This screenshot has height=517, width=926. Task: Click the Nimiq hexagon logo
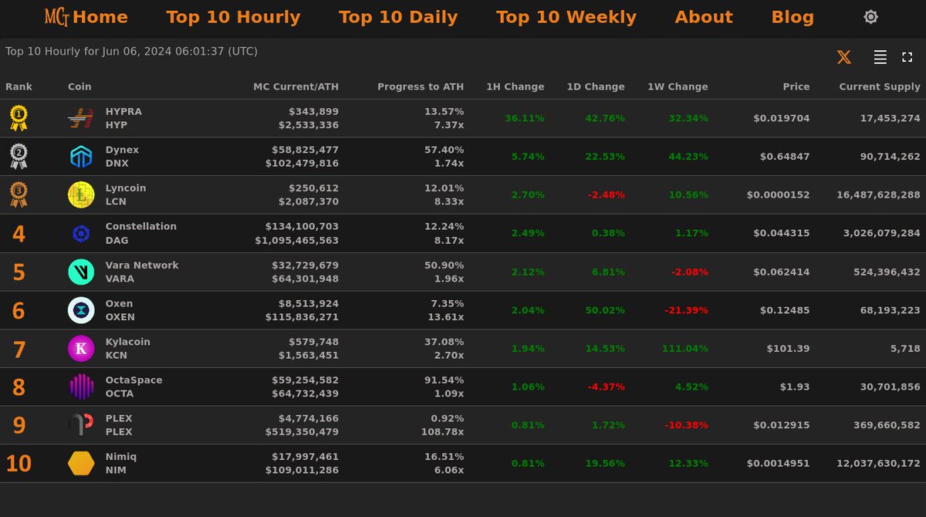tap(81, 464)
